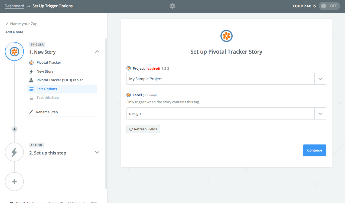
Task: Toggle the Zap ON/OFF switch
Action: pyautogui.click(x=329, y=6)
